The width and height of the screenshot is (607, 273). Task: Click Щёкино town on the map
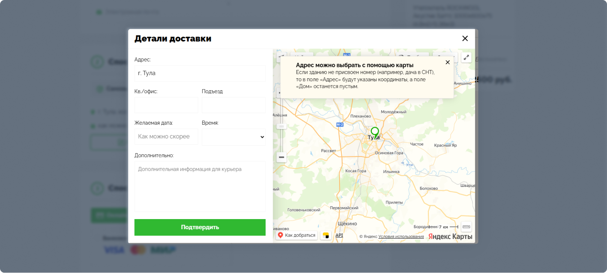347,224
